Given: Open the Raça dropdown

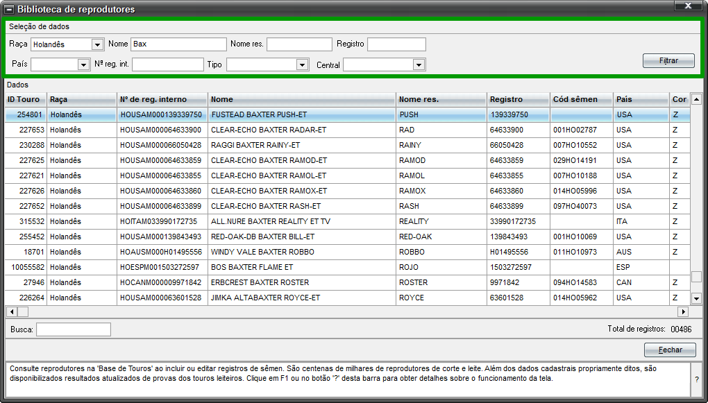Looking at the screenshot, I should coord(98,44).
